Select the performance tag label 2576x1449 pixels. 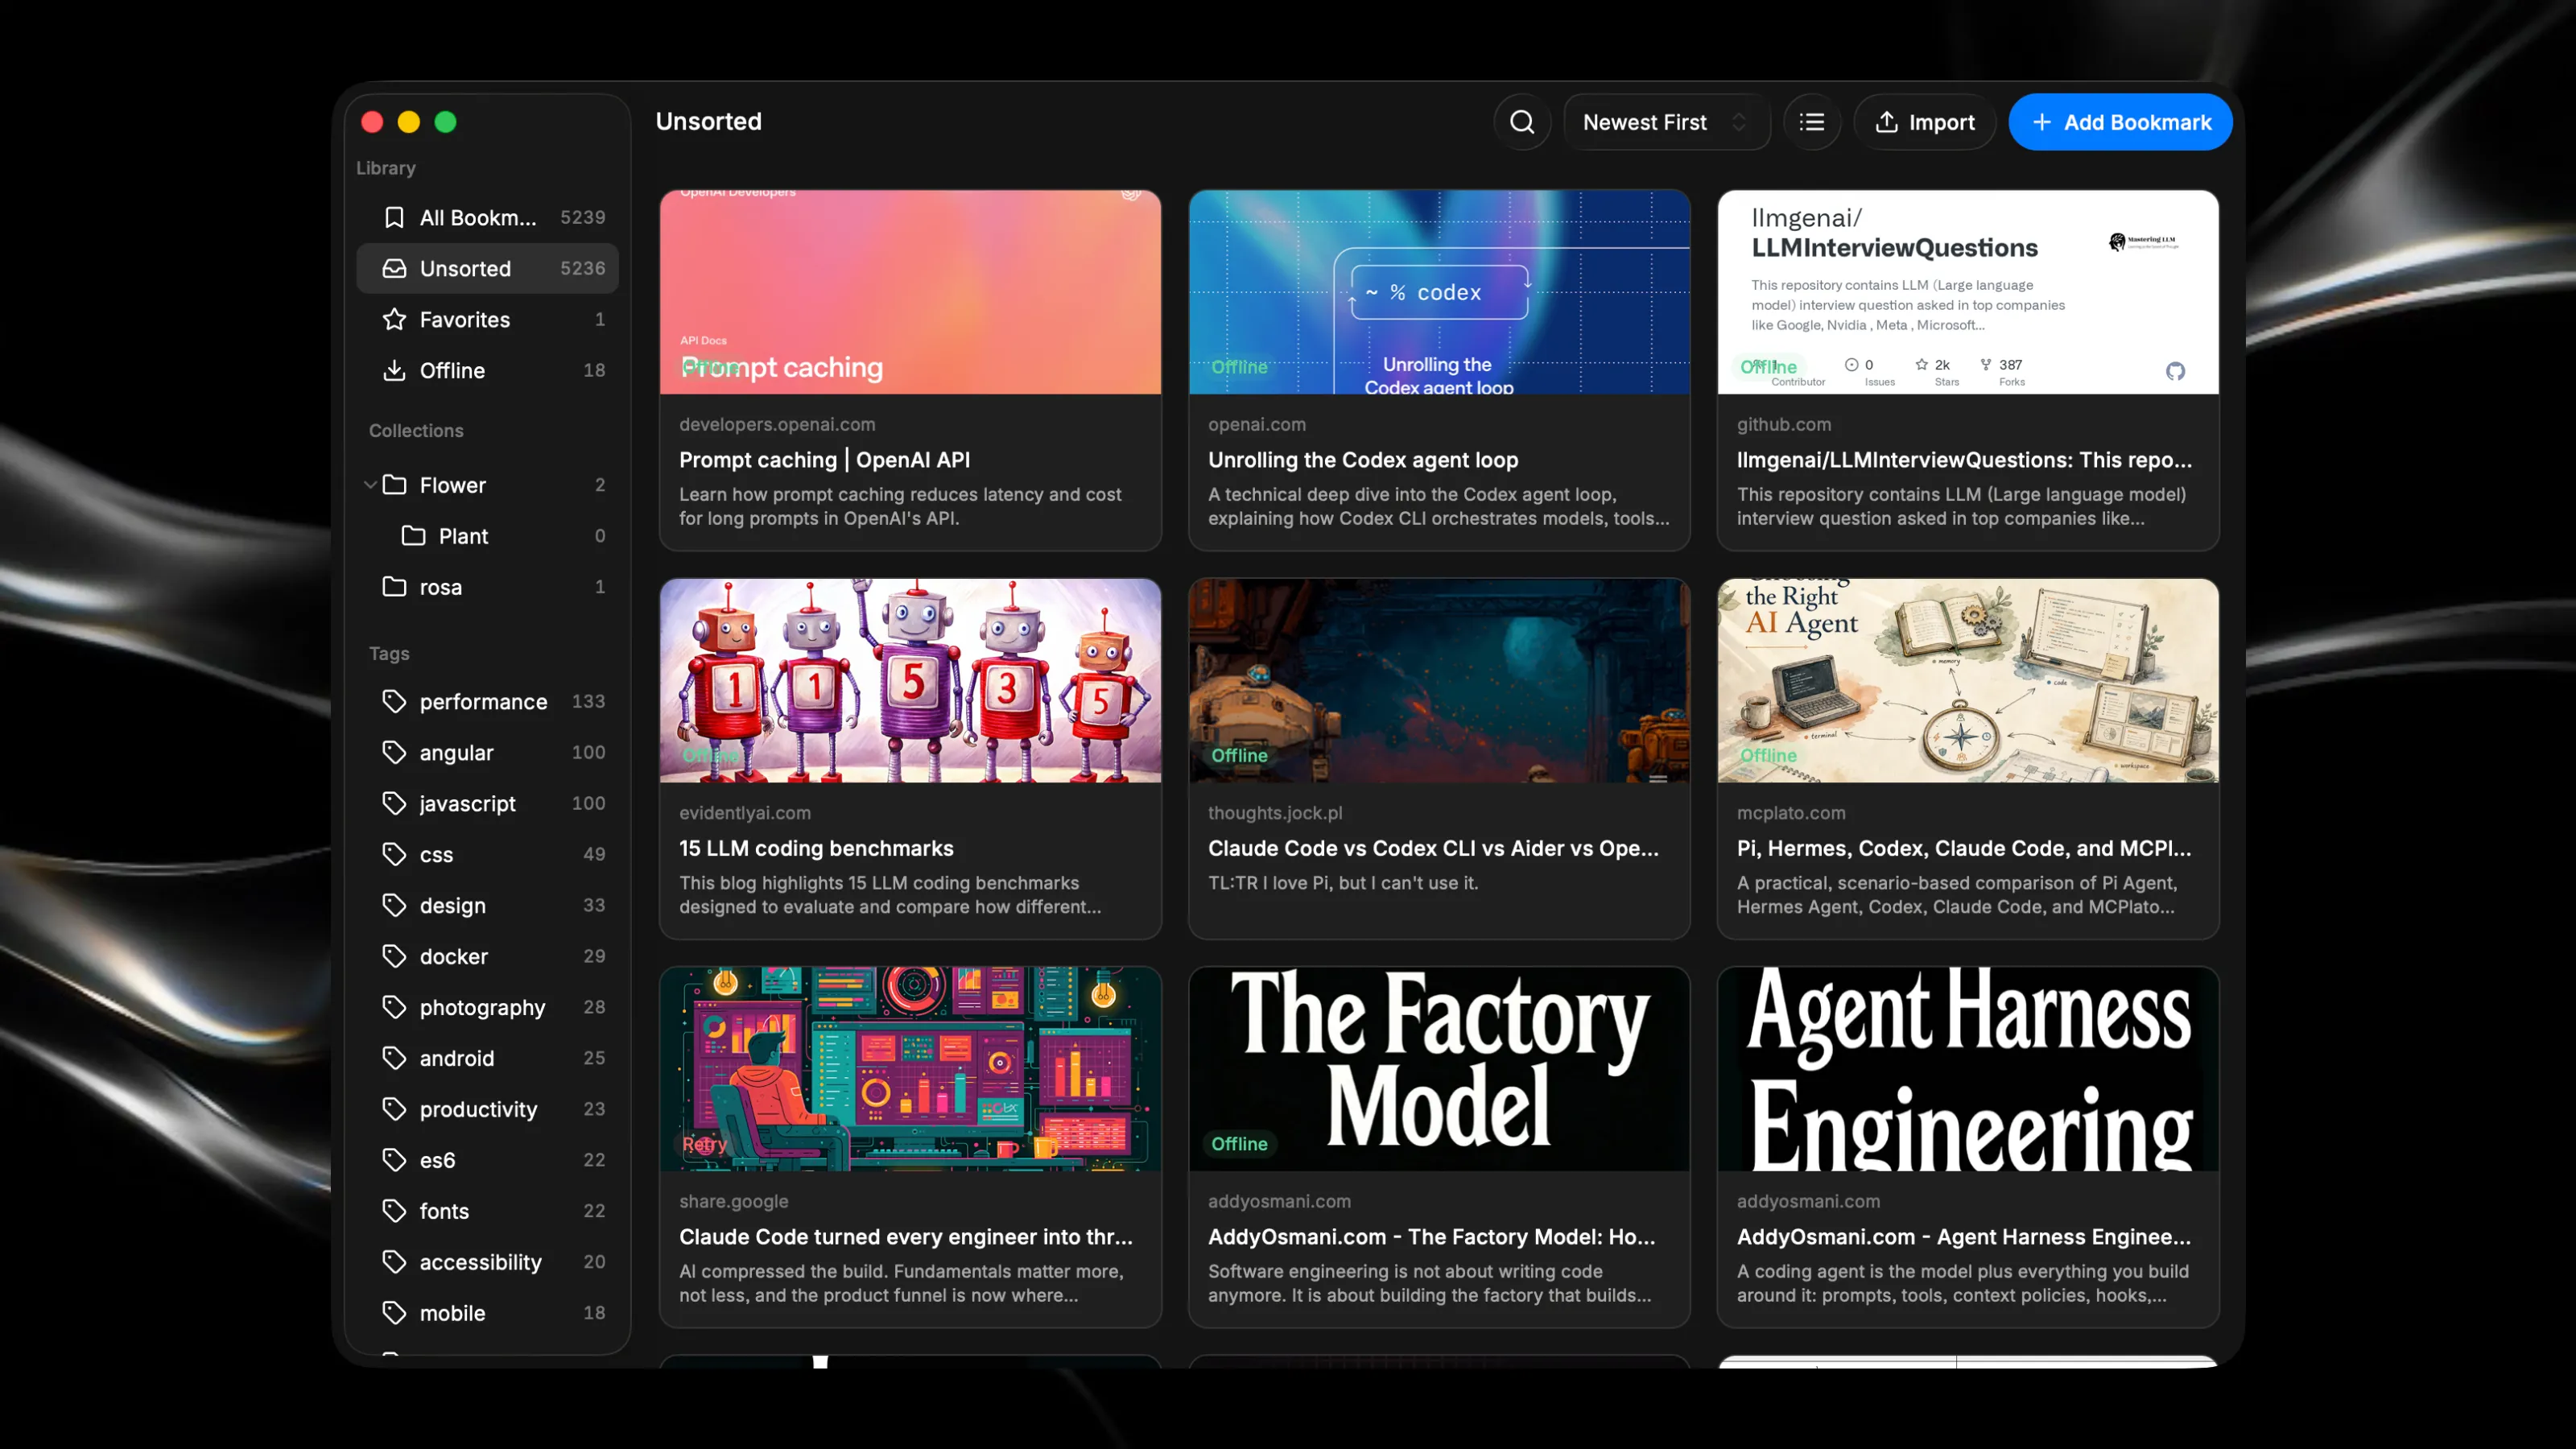483,701
